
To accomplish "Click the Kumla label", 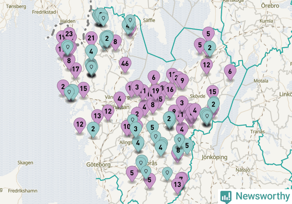I will coord(266,21).
